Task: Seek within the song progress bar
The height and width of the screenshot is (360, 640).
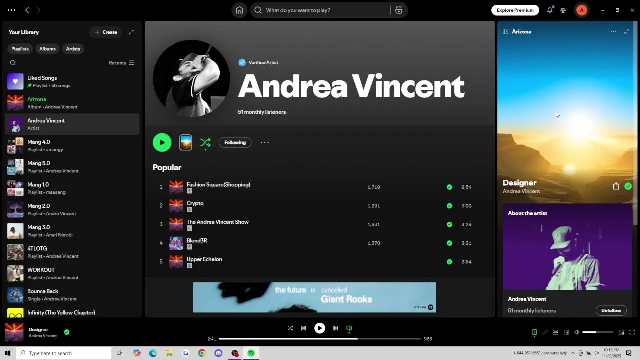Action: (320, 339)
